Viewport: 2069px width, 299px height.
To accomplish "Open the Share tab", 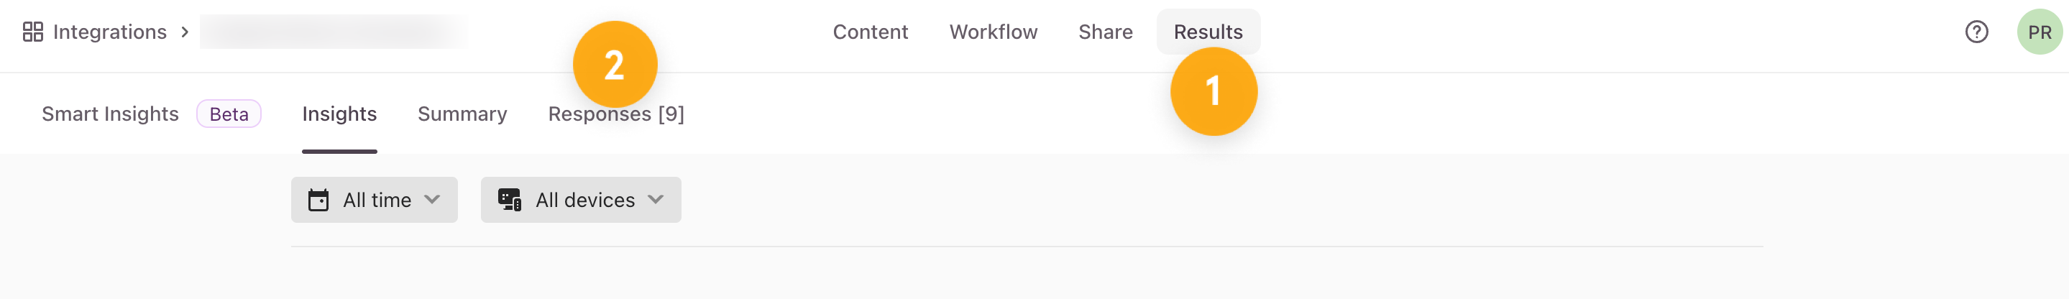I will [x=1105, y=32].
